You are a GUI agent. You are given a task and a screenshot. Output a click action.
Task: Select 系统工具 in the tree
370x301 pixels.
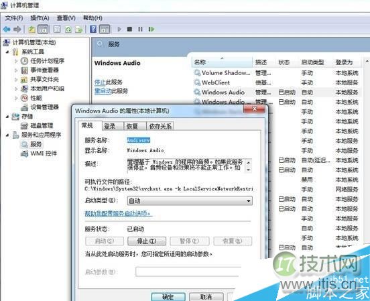tap(33, 52)
